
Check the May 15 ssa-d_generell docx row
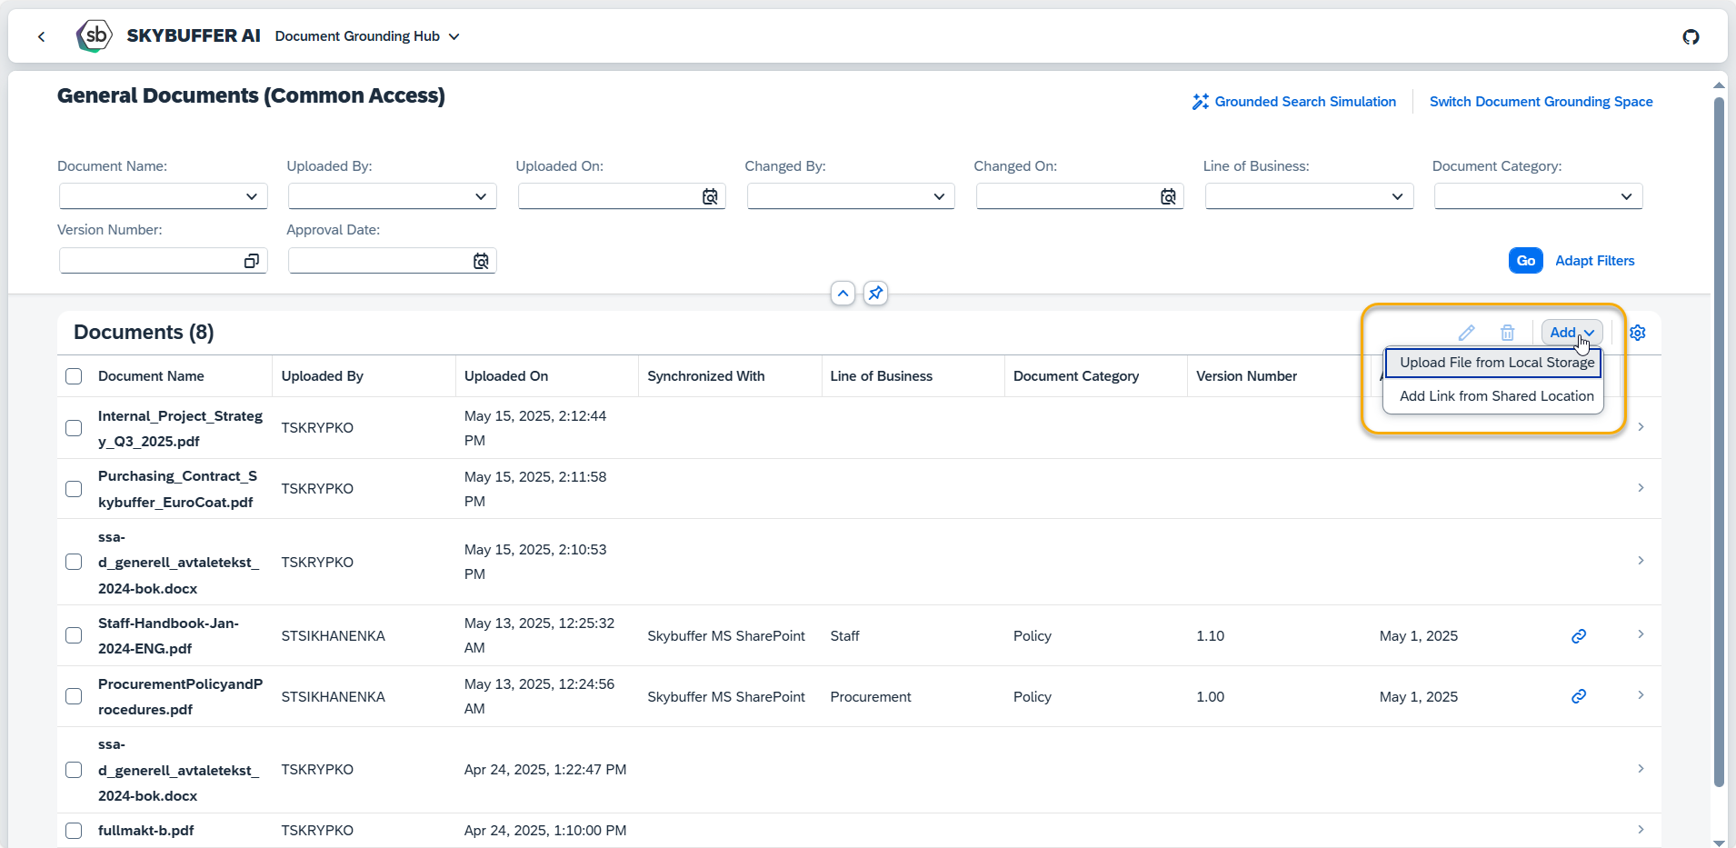click(x=74, y=562)
